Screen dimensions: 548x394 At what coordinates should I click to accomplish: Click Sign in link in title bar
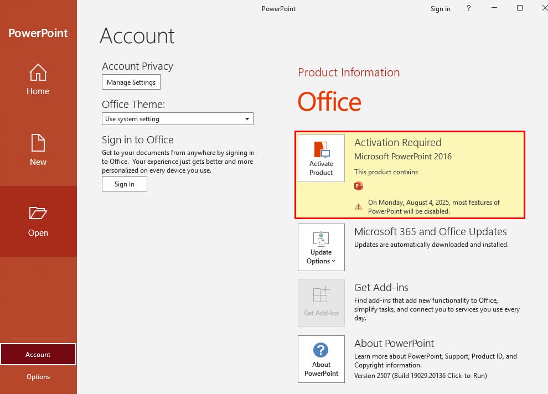pos(441,9)
